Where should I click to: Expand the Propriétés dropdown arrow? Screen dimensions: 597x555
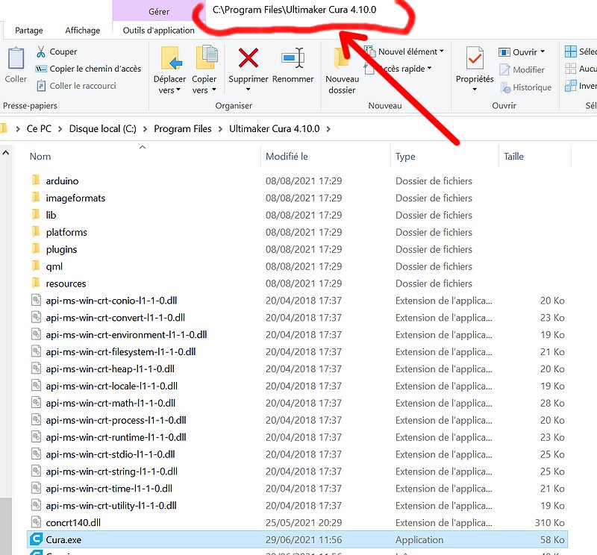[x=475, y=90]
